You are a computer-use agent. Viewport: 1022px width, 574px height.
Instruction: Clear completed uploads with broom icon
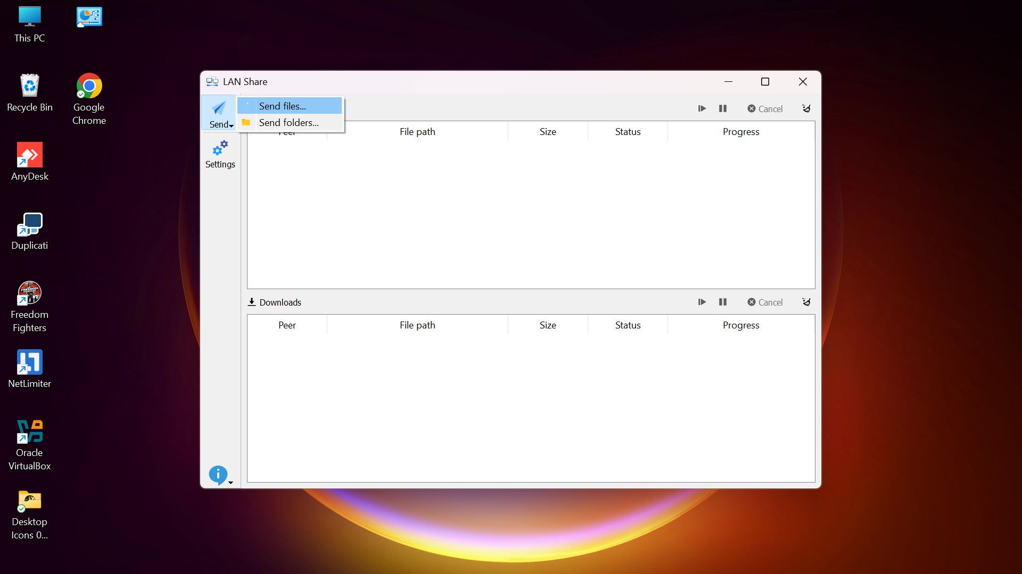(806, 108)
